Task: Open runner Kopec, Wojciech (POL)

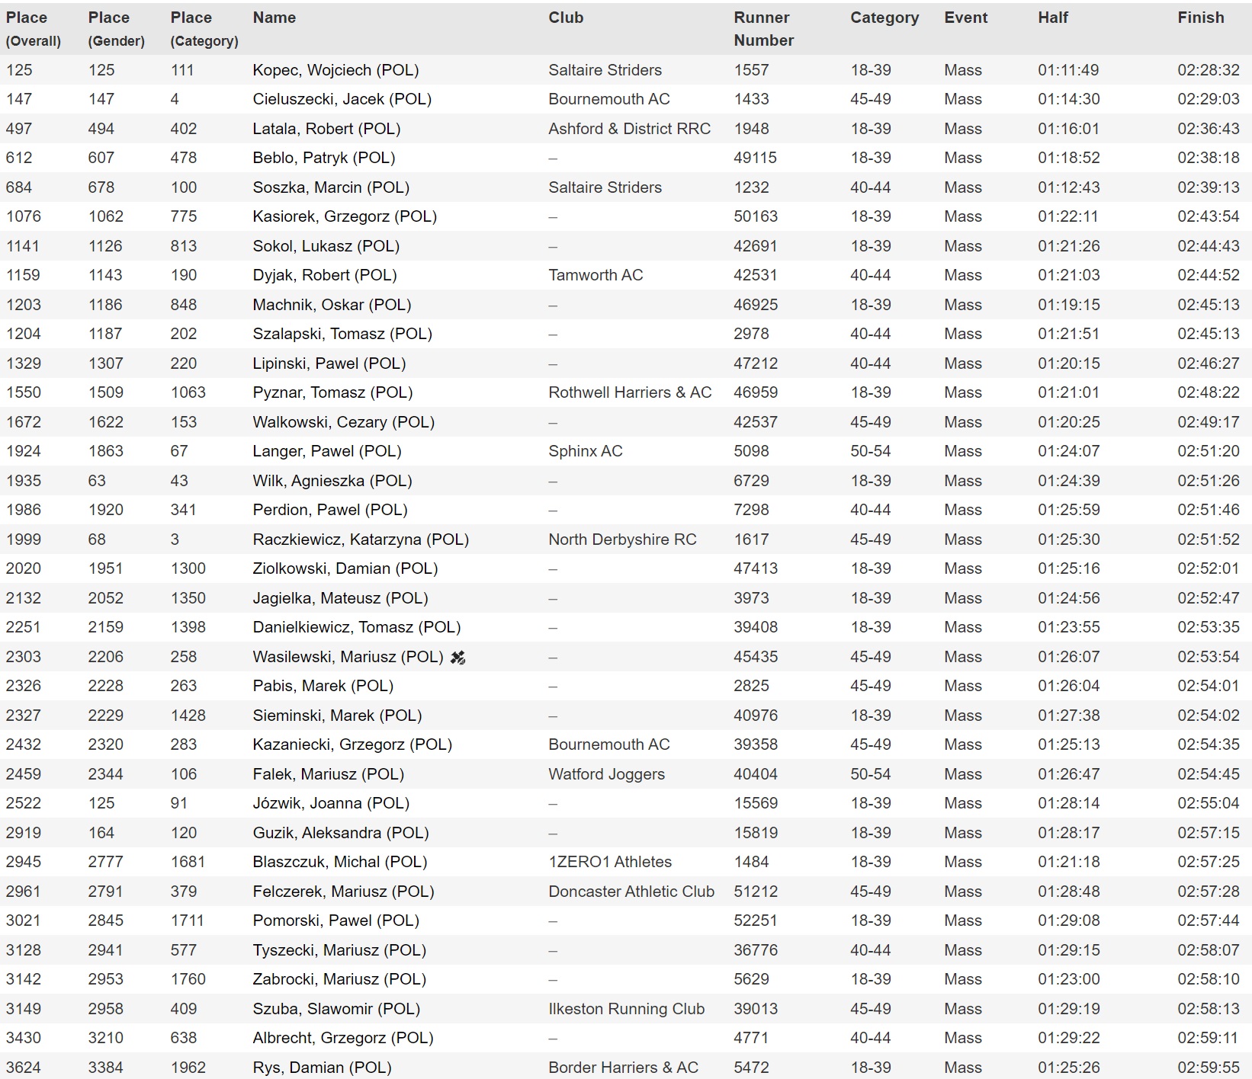Action: 335,70
